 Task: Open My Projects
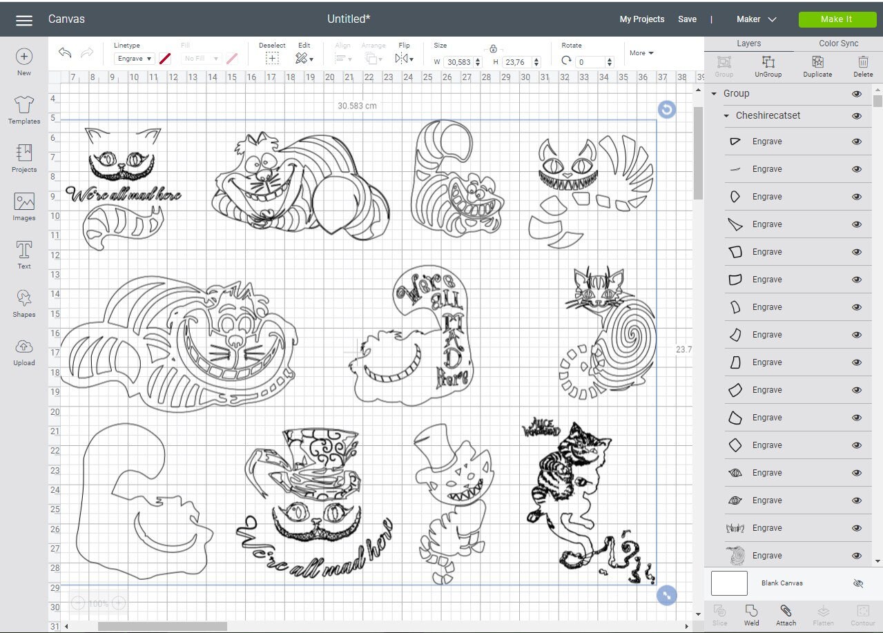[641, 19]
